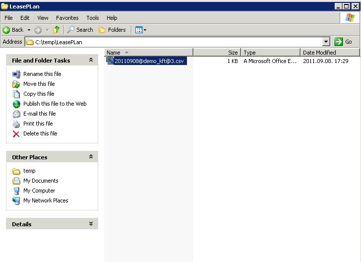
Task: Open the Search pane magnifier button
Action: tap(80, 30)
